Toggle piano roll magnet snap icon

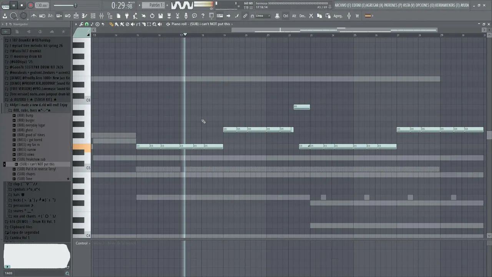[x=87, y=24]
